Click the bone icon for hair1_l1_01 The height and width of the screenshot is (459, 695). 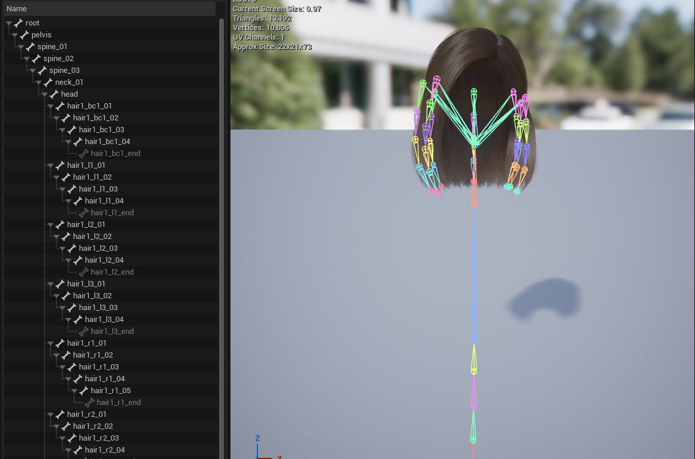click(60, 165)
